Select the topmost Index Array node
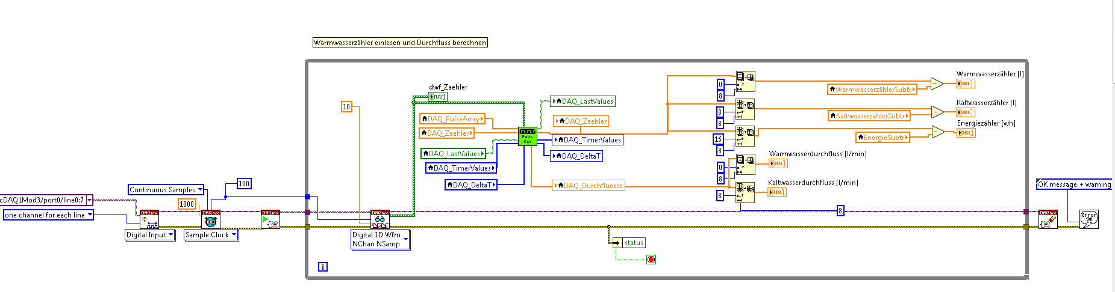This screenshot has height=292, width=1115. click(x=746, y=81)
